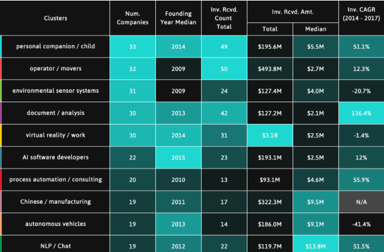Select the virtual reality / work cluster

coord(55,135)
